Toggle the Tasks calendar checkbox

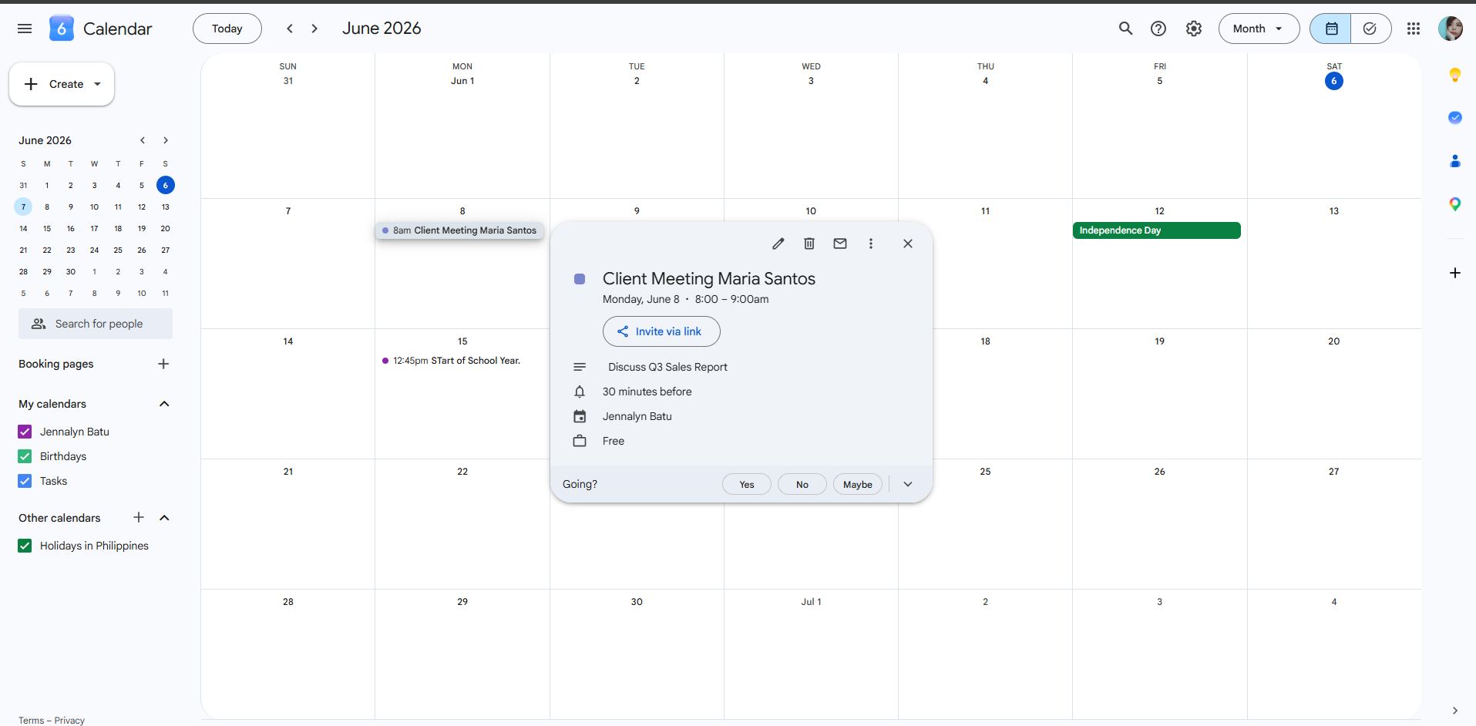point(25,481)
